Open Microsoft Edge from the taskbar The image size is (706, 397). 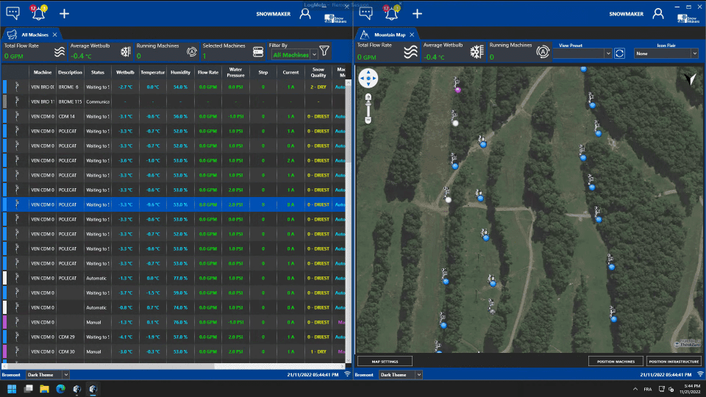pyautogui.click(x=60, y=388)
